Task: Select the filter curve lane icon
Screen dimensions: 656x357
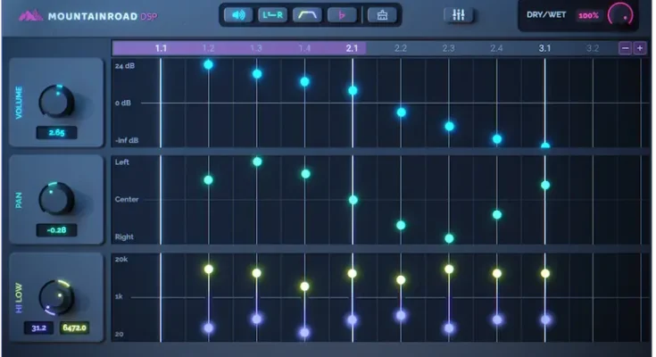Action: [x=306, y=15]
